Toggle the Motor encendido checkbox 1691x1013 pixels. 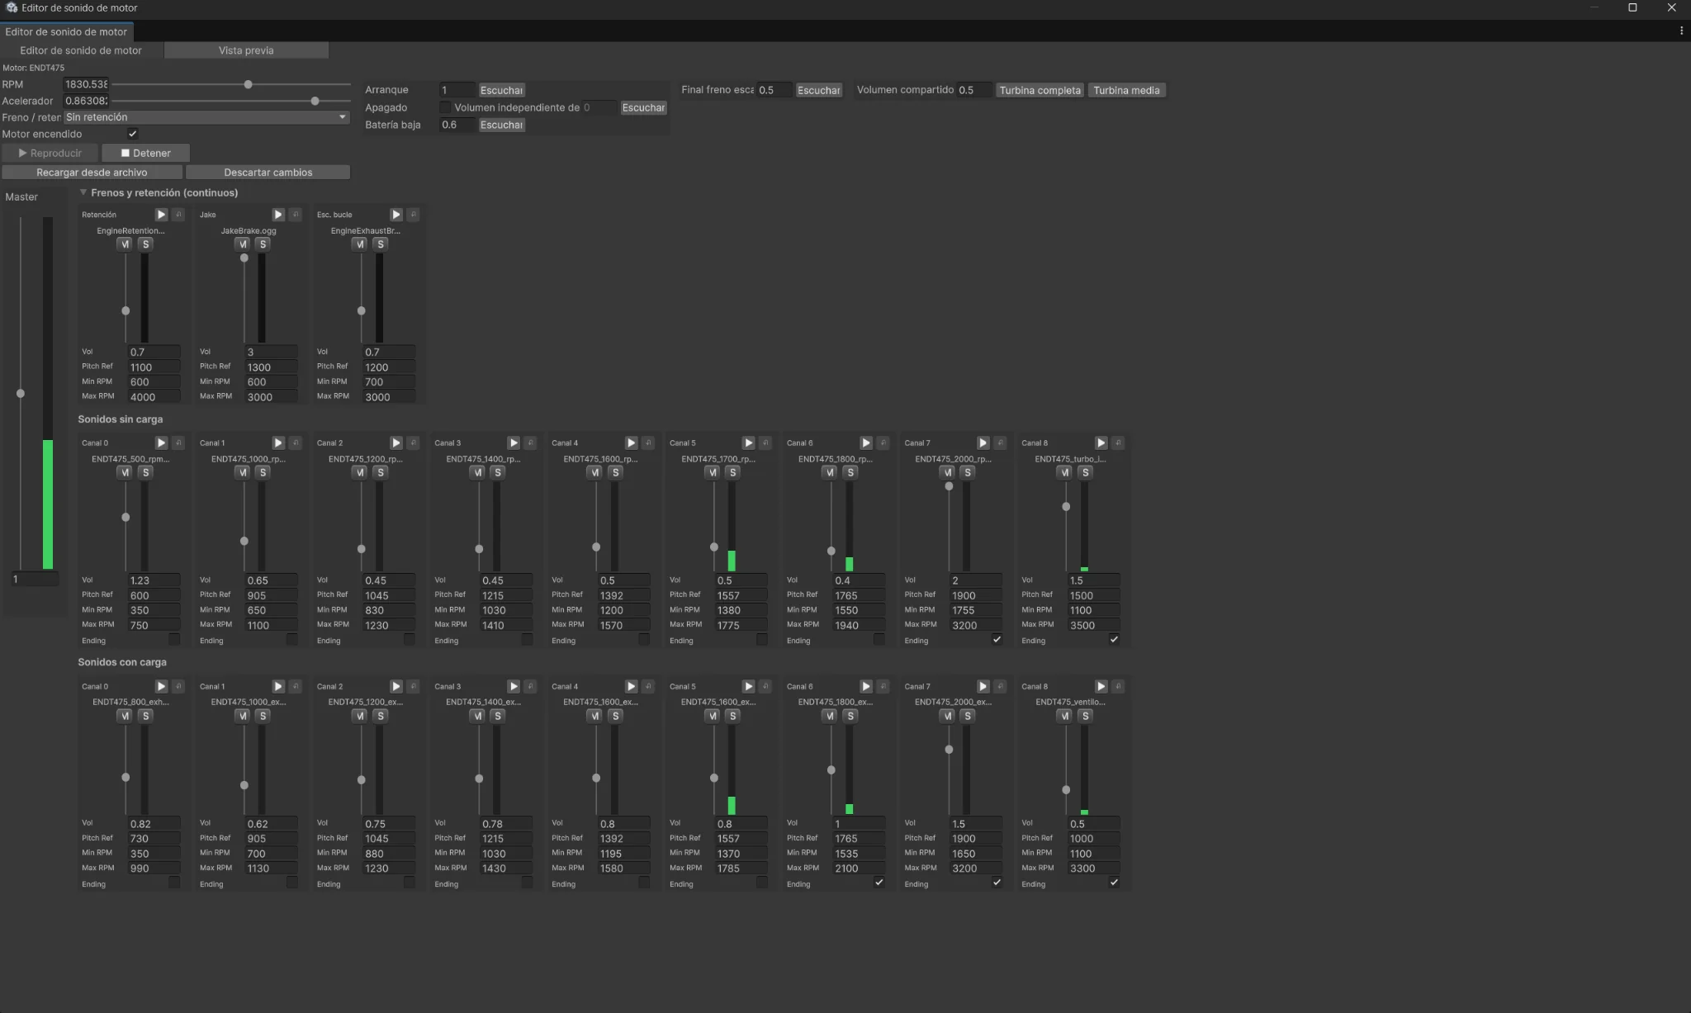(x=133, y=134)
